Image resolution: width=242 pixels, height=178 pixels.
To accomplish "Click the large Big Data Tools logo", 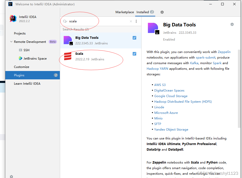I will tap(153, 28).
